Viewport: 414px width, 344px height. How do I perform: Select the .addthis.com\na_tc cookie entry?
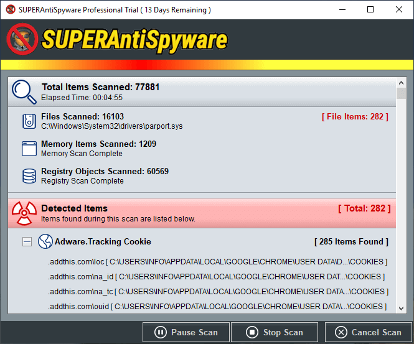pos(219,292)
